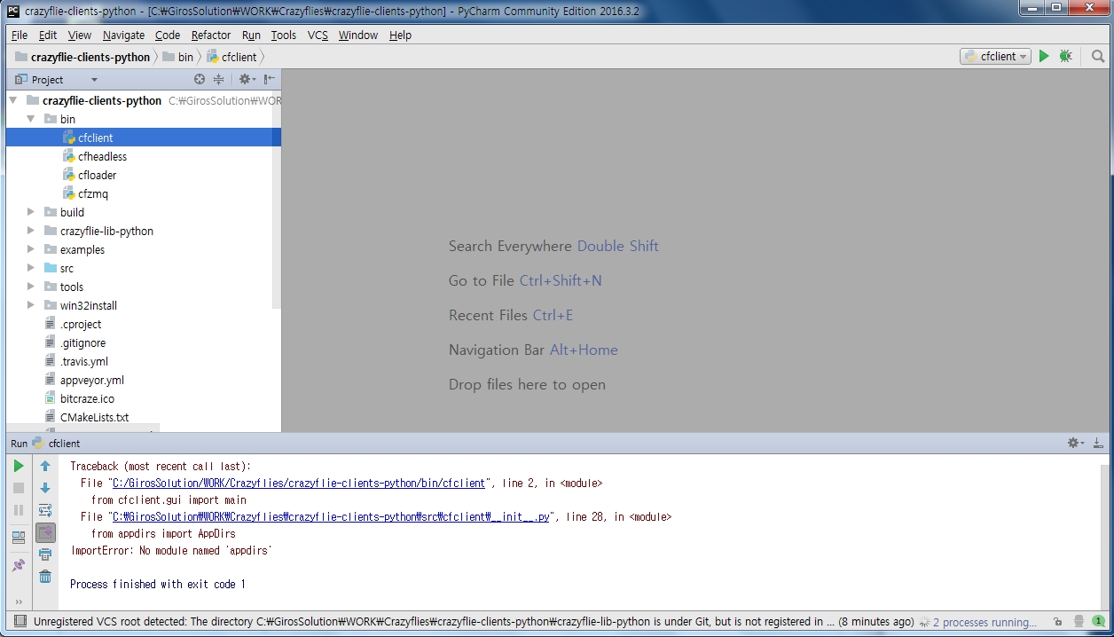Select cfheadless file in project tree
The image size is (1114, 637).
tap(102, 156)
